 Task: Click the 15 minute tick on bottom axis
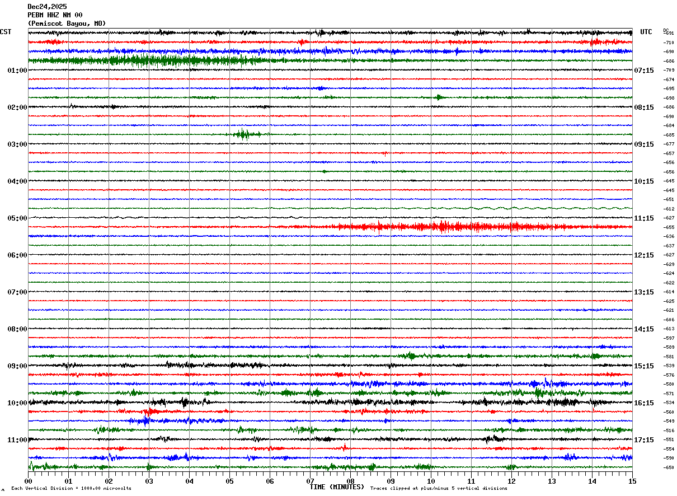click(x=632, y=481)
